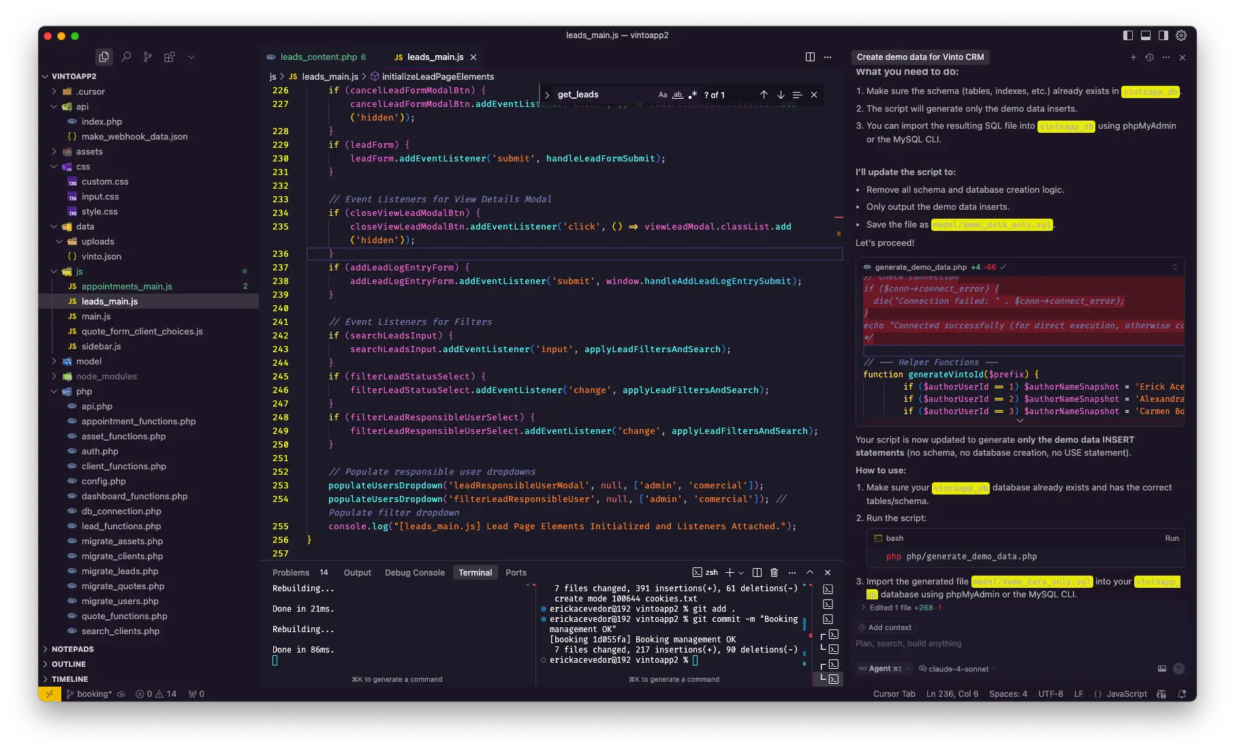Split the terminal

click(757, 573)
